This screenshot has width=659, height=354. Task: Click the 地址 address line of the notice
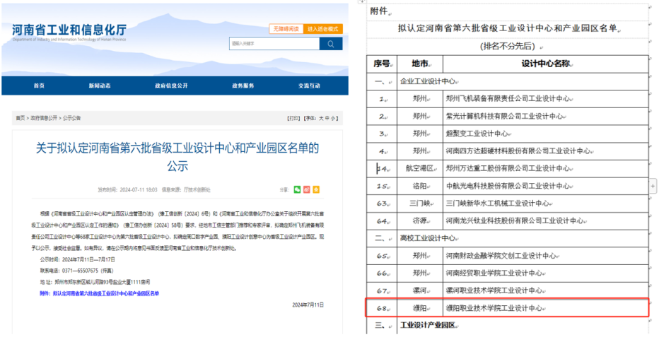point(95,282)
